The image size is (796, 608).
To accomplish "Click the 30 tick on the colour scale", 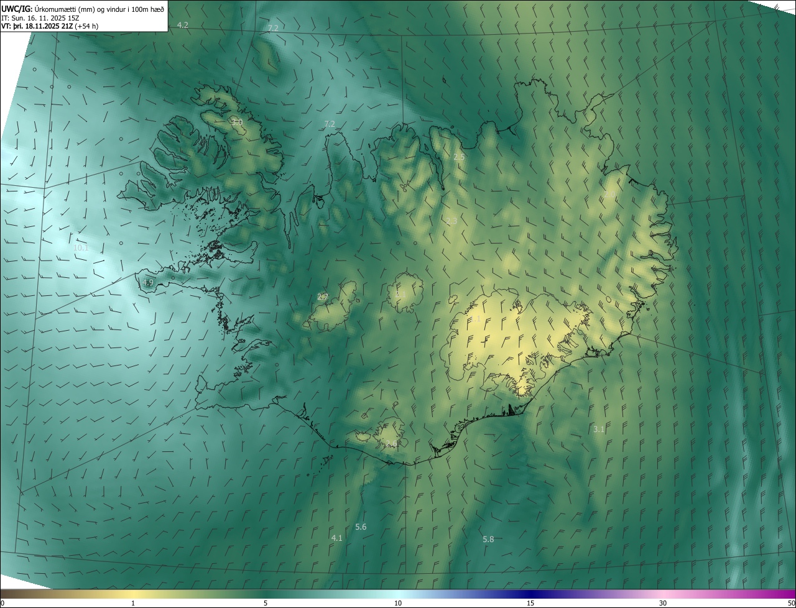I will [x=663, y=603].
